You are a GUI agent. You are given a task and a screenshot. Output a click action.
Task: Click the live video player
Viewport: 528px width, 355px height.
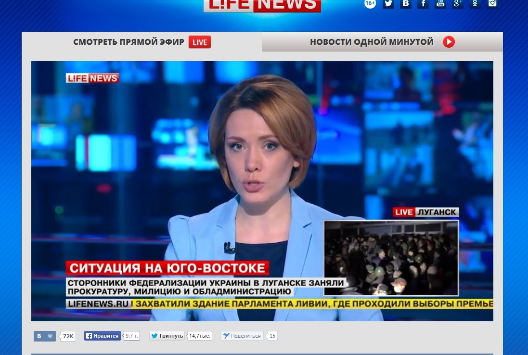(262, 191)
